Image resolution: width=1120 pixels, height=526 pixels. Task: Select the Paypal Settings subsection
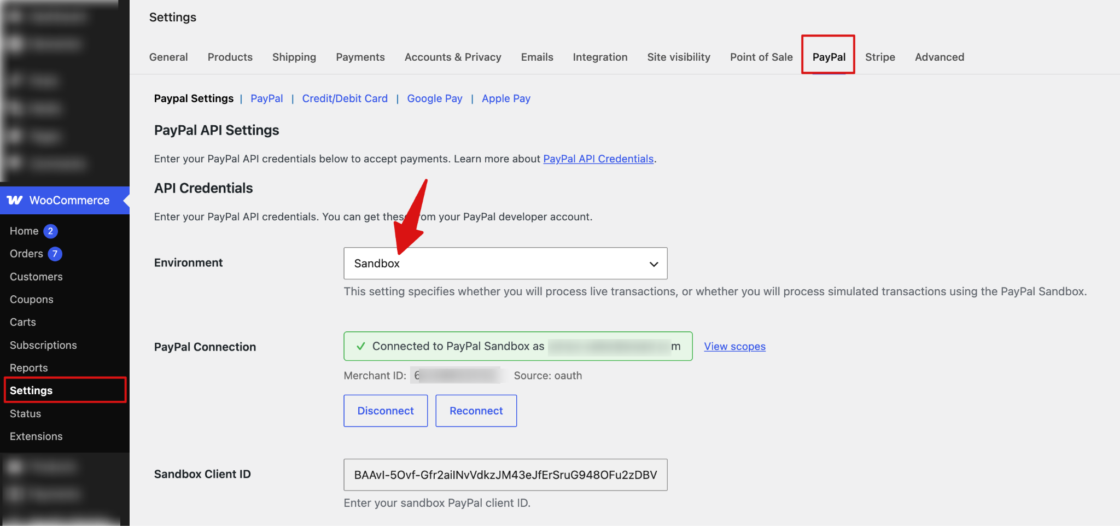coord(194,98)
